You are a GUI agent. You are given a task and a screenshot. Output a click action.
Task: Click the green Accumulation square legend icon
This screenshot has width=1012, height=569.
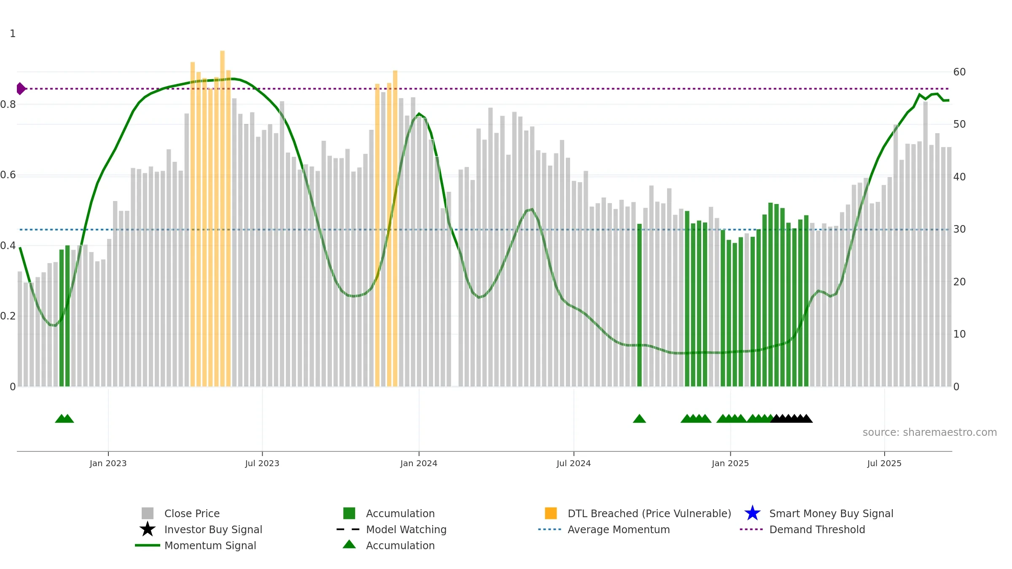pyautogui.click(x=349, y=513)
